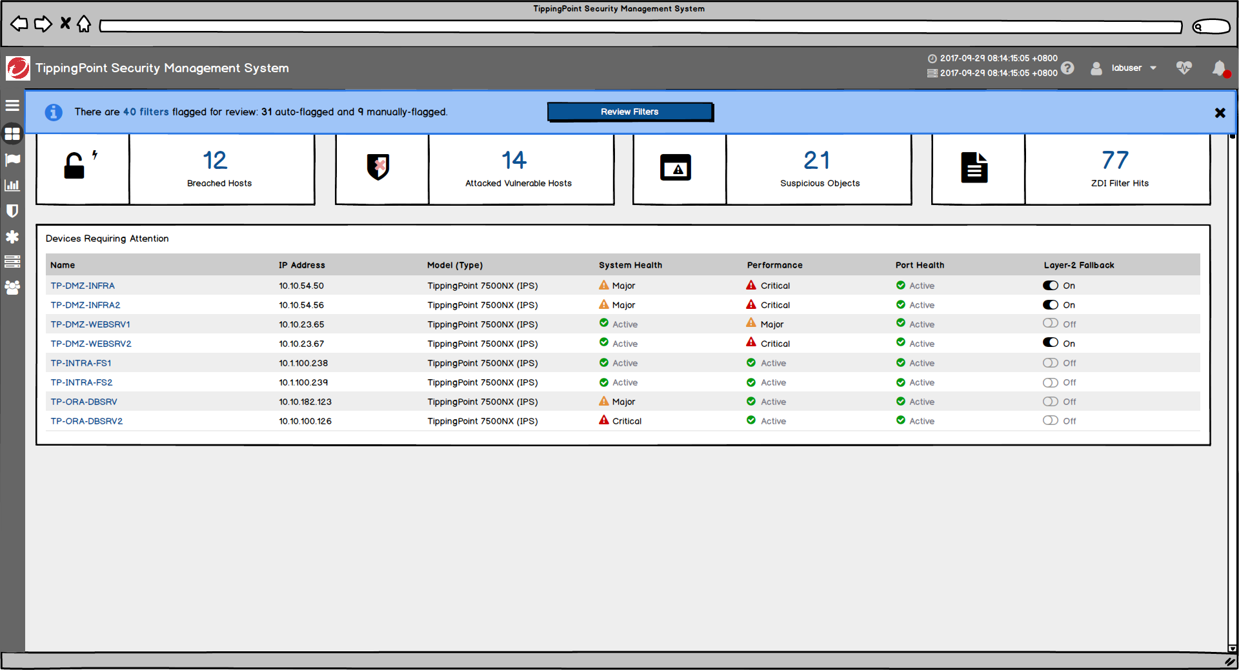This screenshot has height=670, width=1239.
Task: Open device TP-INTRA-FS2
Action: [x=81, y=382]
